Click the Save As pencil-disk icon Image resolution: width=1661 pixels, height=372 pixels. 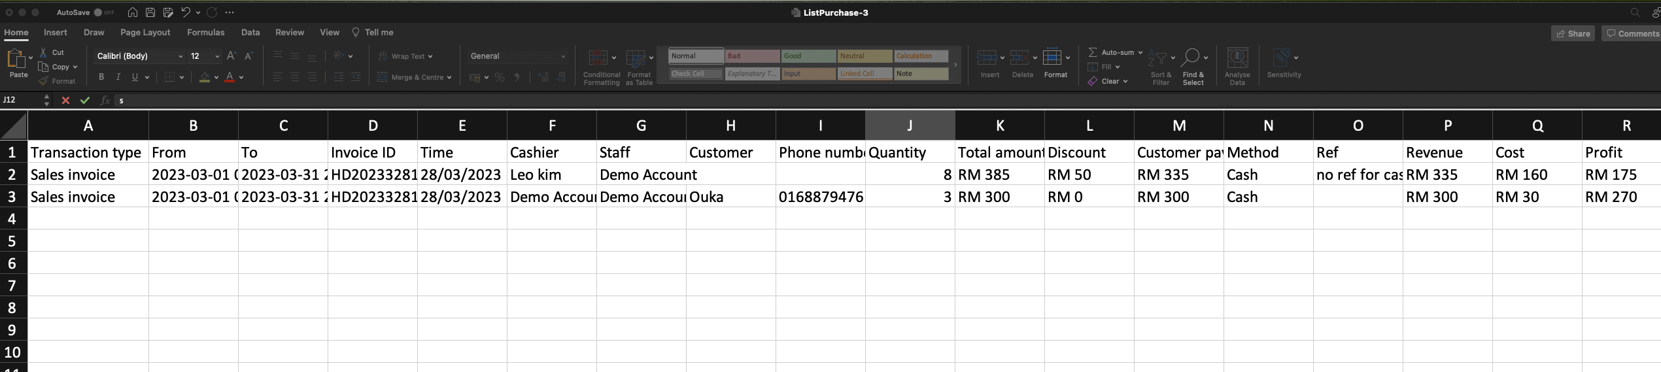click(x=168, y=12)
